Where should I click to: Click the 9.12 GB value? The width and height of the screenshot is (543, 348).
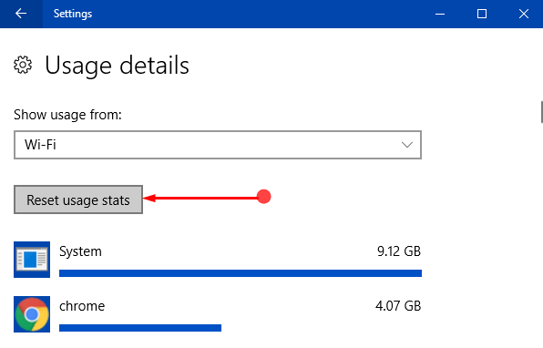[x=399, y=251]
